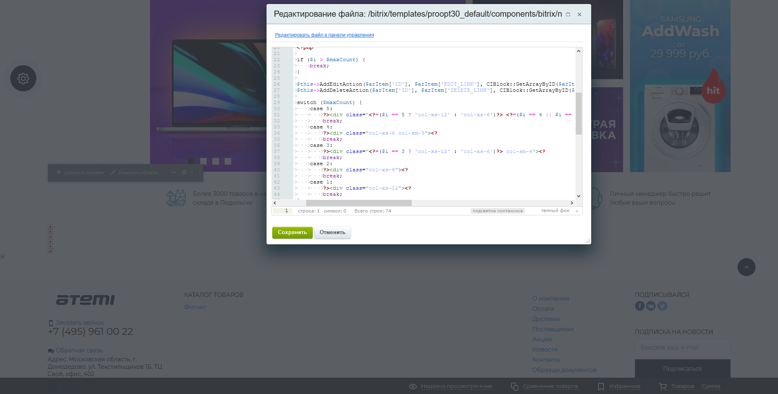Click the editor's right scroll arrow
778x394 pixels.
pyautogui.click(x=572, y=203)
